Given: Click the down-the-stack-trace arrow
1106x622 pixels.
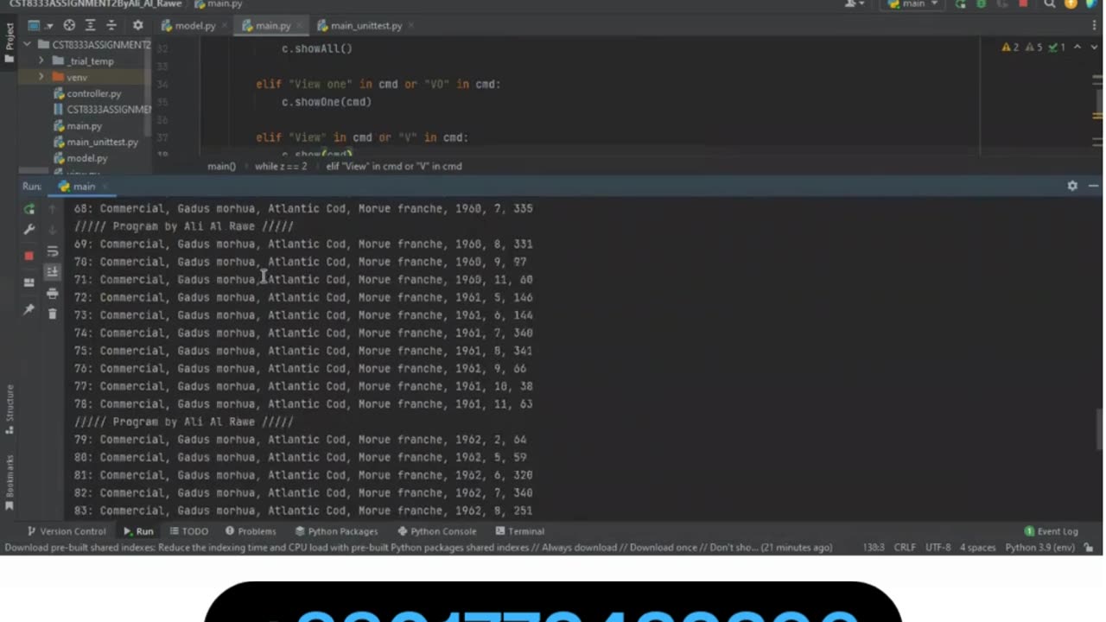Looking at the screenshot, I should (x=53, y=230).
